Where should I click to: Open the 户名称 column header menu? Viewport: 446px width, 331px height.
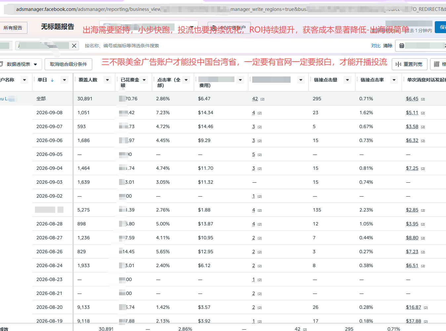(x=24, y=80)
